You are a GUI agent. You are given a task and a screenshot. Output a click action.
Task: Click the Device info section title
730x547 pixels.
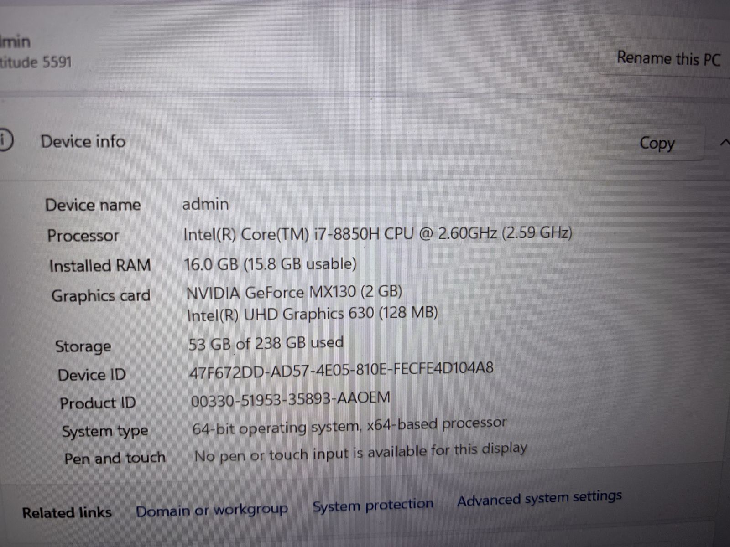[x=83, y=141]
